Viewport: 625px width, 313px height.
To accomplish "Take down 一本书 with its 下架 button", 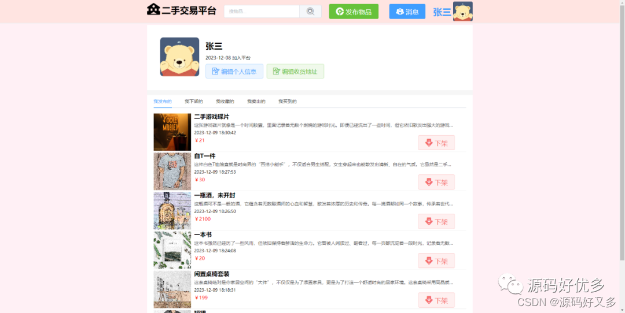I will (x=436, y=261).
